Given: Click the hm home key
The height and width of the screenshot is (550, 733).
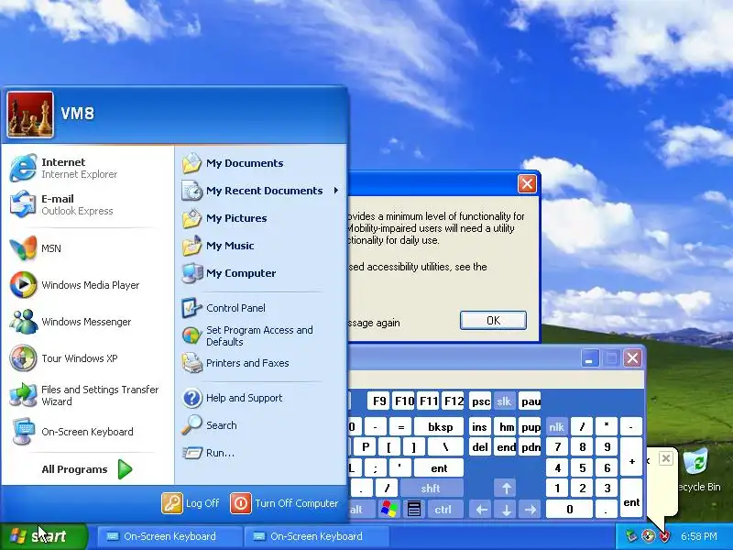Looking at the screenshot, I should [506, 426].
